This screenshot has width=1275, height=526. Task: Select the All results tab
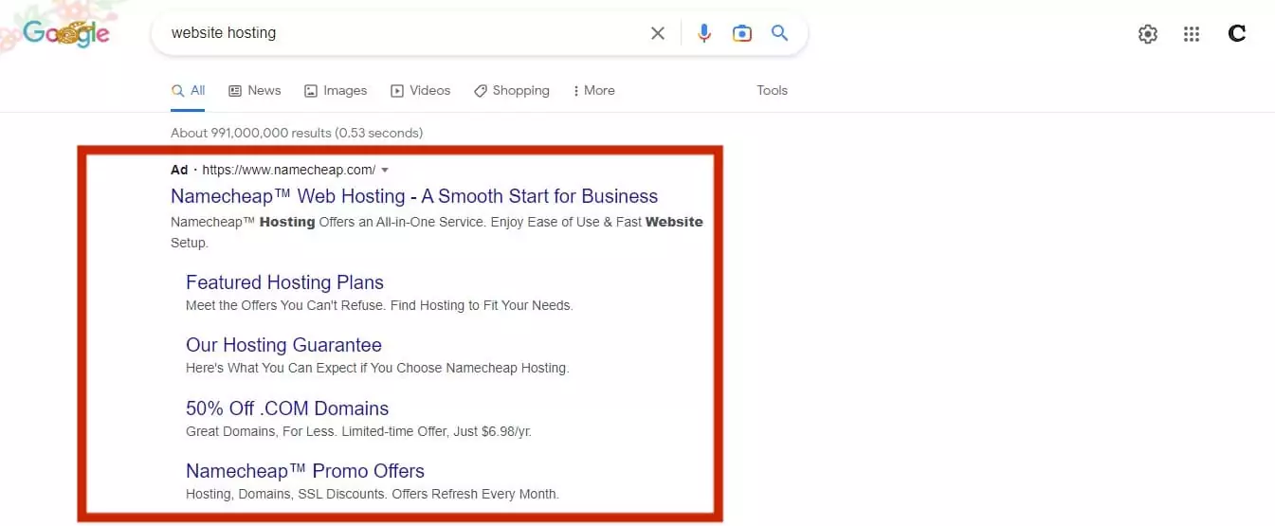(x=188, y=91)
